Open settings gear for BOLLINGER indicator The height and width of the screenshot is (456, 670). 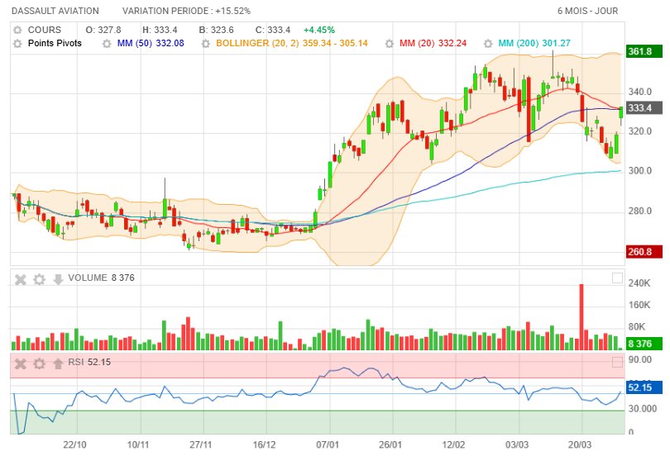click(x=205, y=44)
